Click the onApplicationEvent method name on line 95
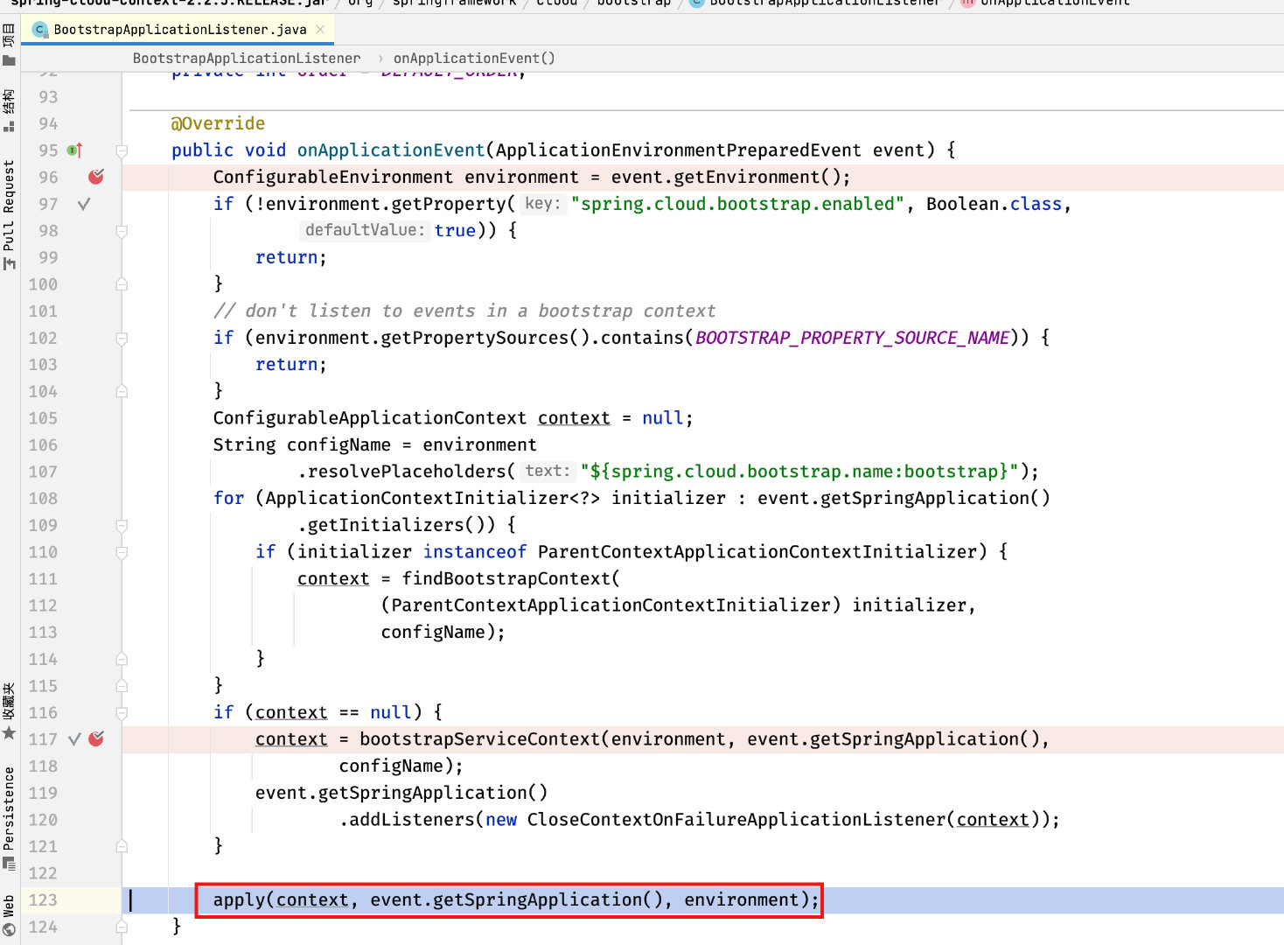 (x=390, y=150)
